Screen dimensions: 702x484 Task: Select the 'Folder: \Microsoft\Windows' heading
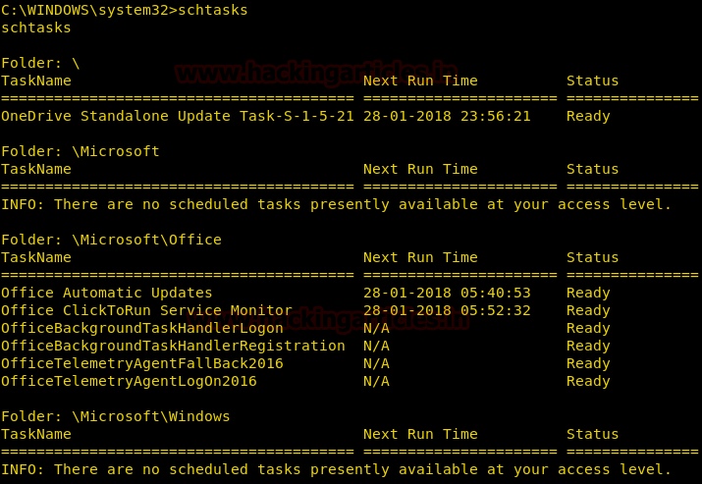click(x=116, y=416)
